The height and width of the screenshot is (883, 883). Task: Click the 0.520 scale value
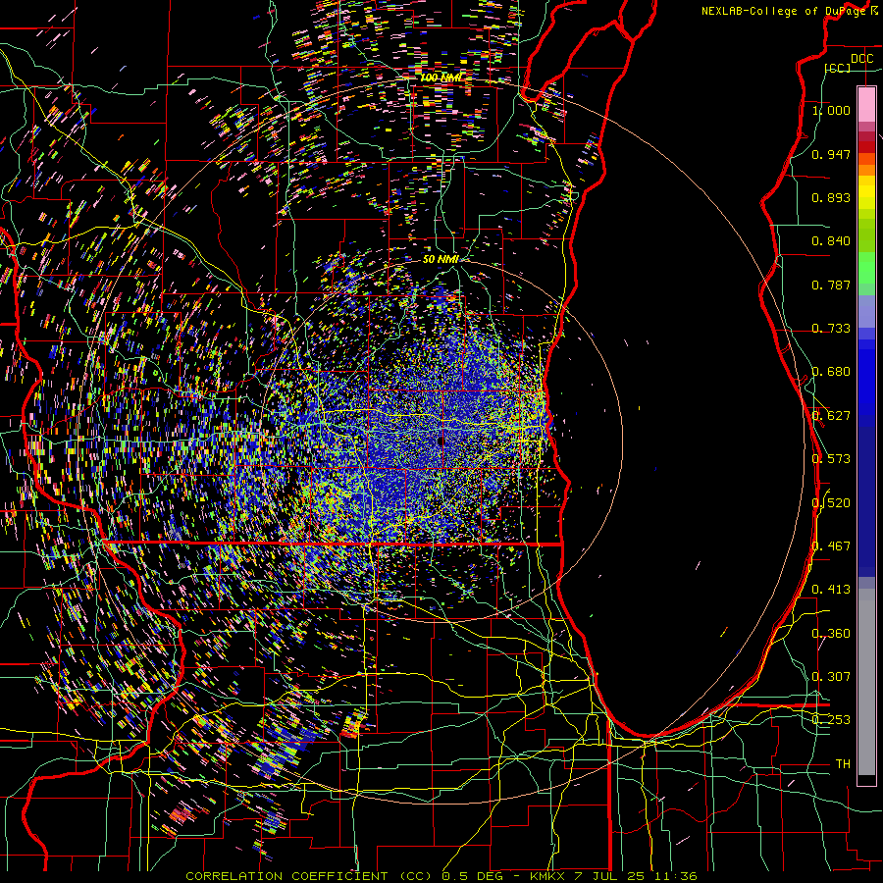point(831,503)
